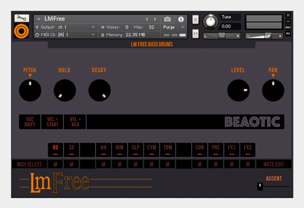Viewport: 304px width, 208px height.
Task: Select the CYM cymbal pad
Action: [x=151, y=150]
